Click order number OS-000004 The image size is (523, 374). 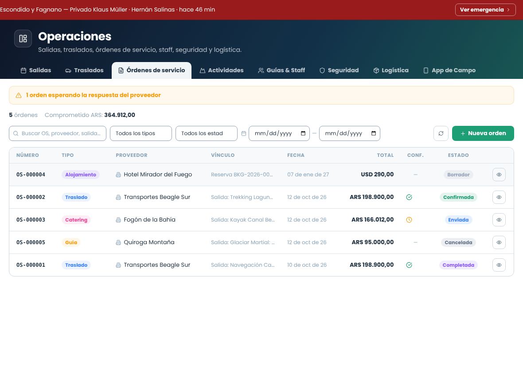tap(31, 175)
